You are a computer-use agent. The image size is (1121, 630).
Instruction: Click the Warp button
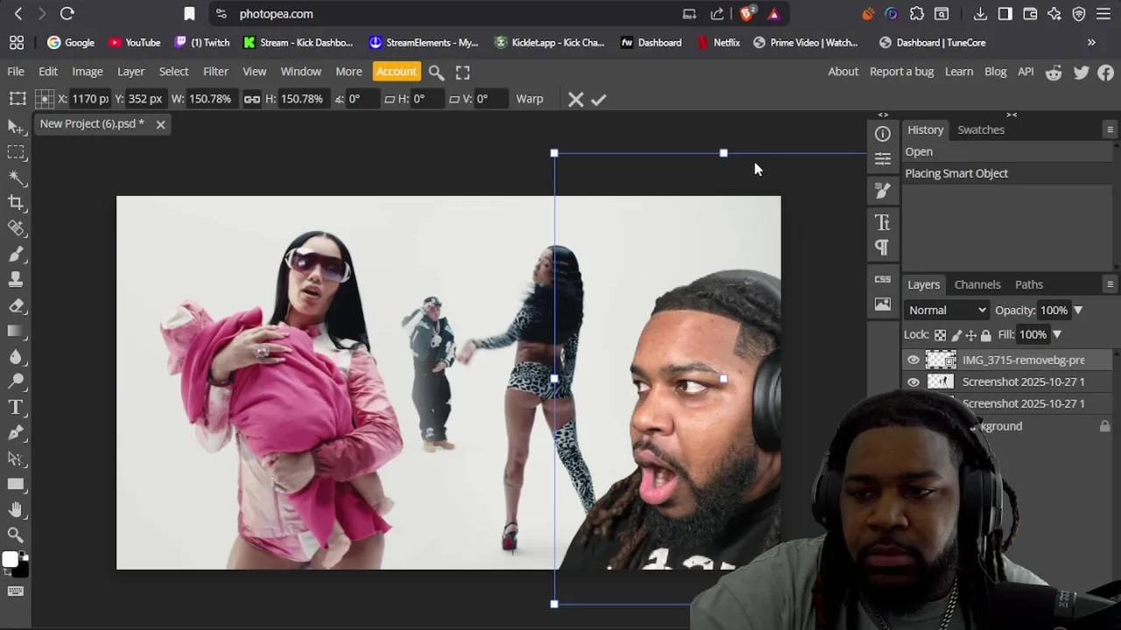coord(529,99)
